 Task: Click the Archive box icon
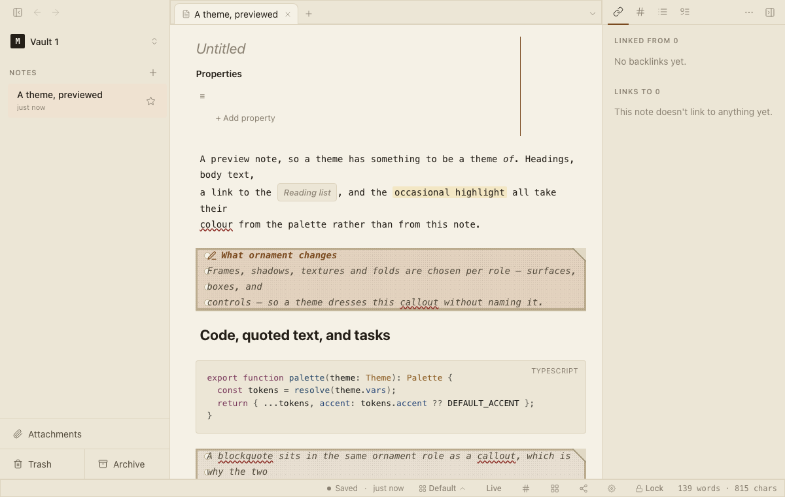103,464
